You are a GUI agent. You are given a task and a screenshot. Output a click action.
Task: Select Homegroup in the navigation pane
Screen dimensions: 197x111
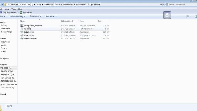5,58
